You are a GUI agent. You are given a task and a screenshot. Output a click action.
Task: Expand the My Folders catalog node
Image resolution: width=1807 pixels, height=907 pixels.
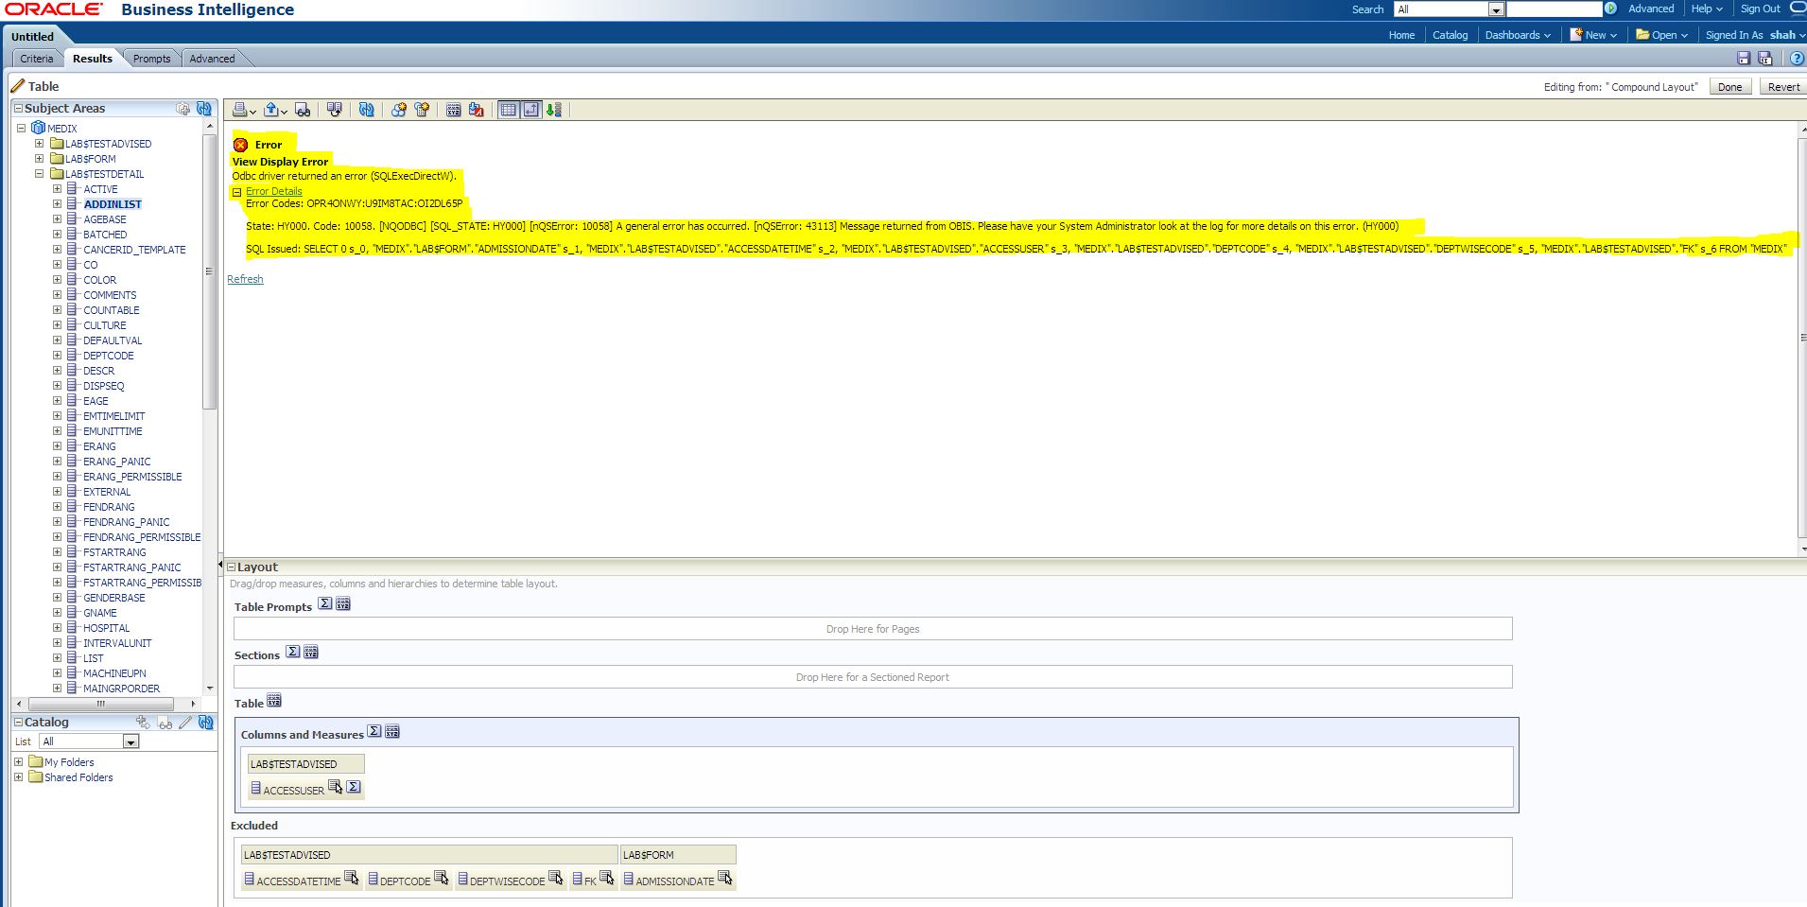tap(19, 762)
